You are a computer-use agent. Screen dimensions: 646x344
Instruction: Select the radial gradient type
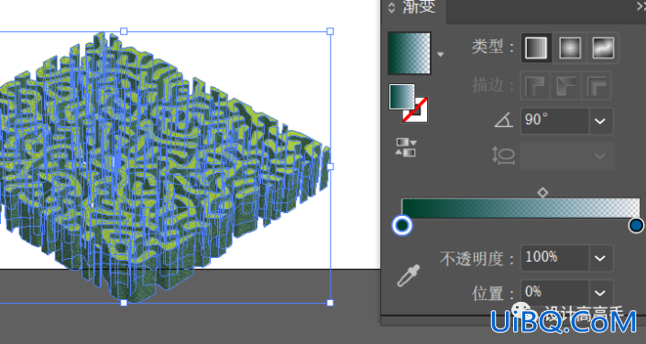click(x=570, y=48)
